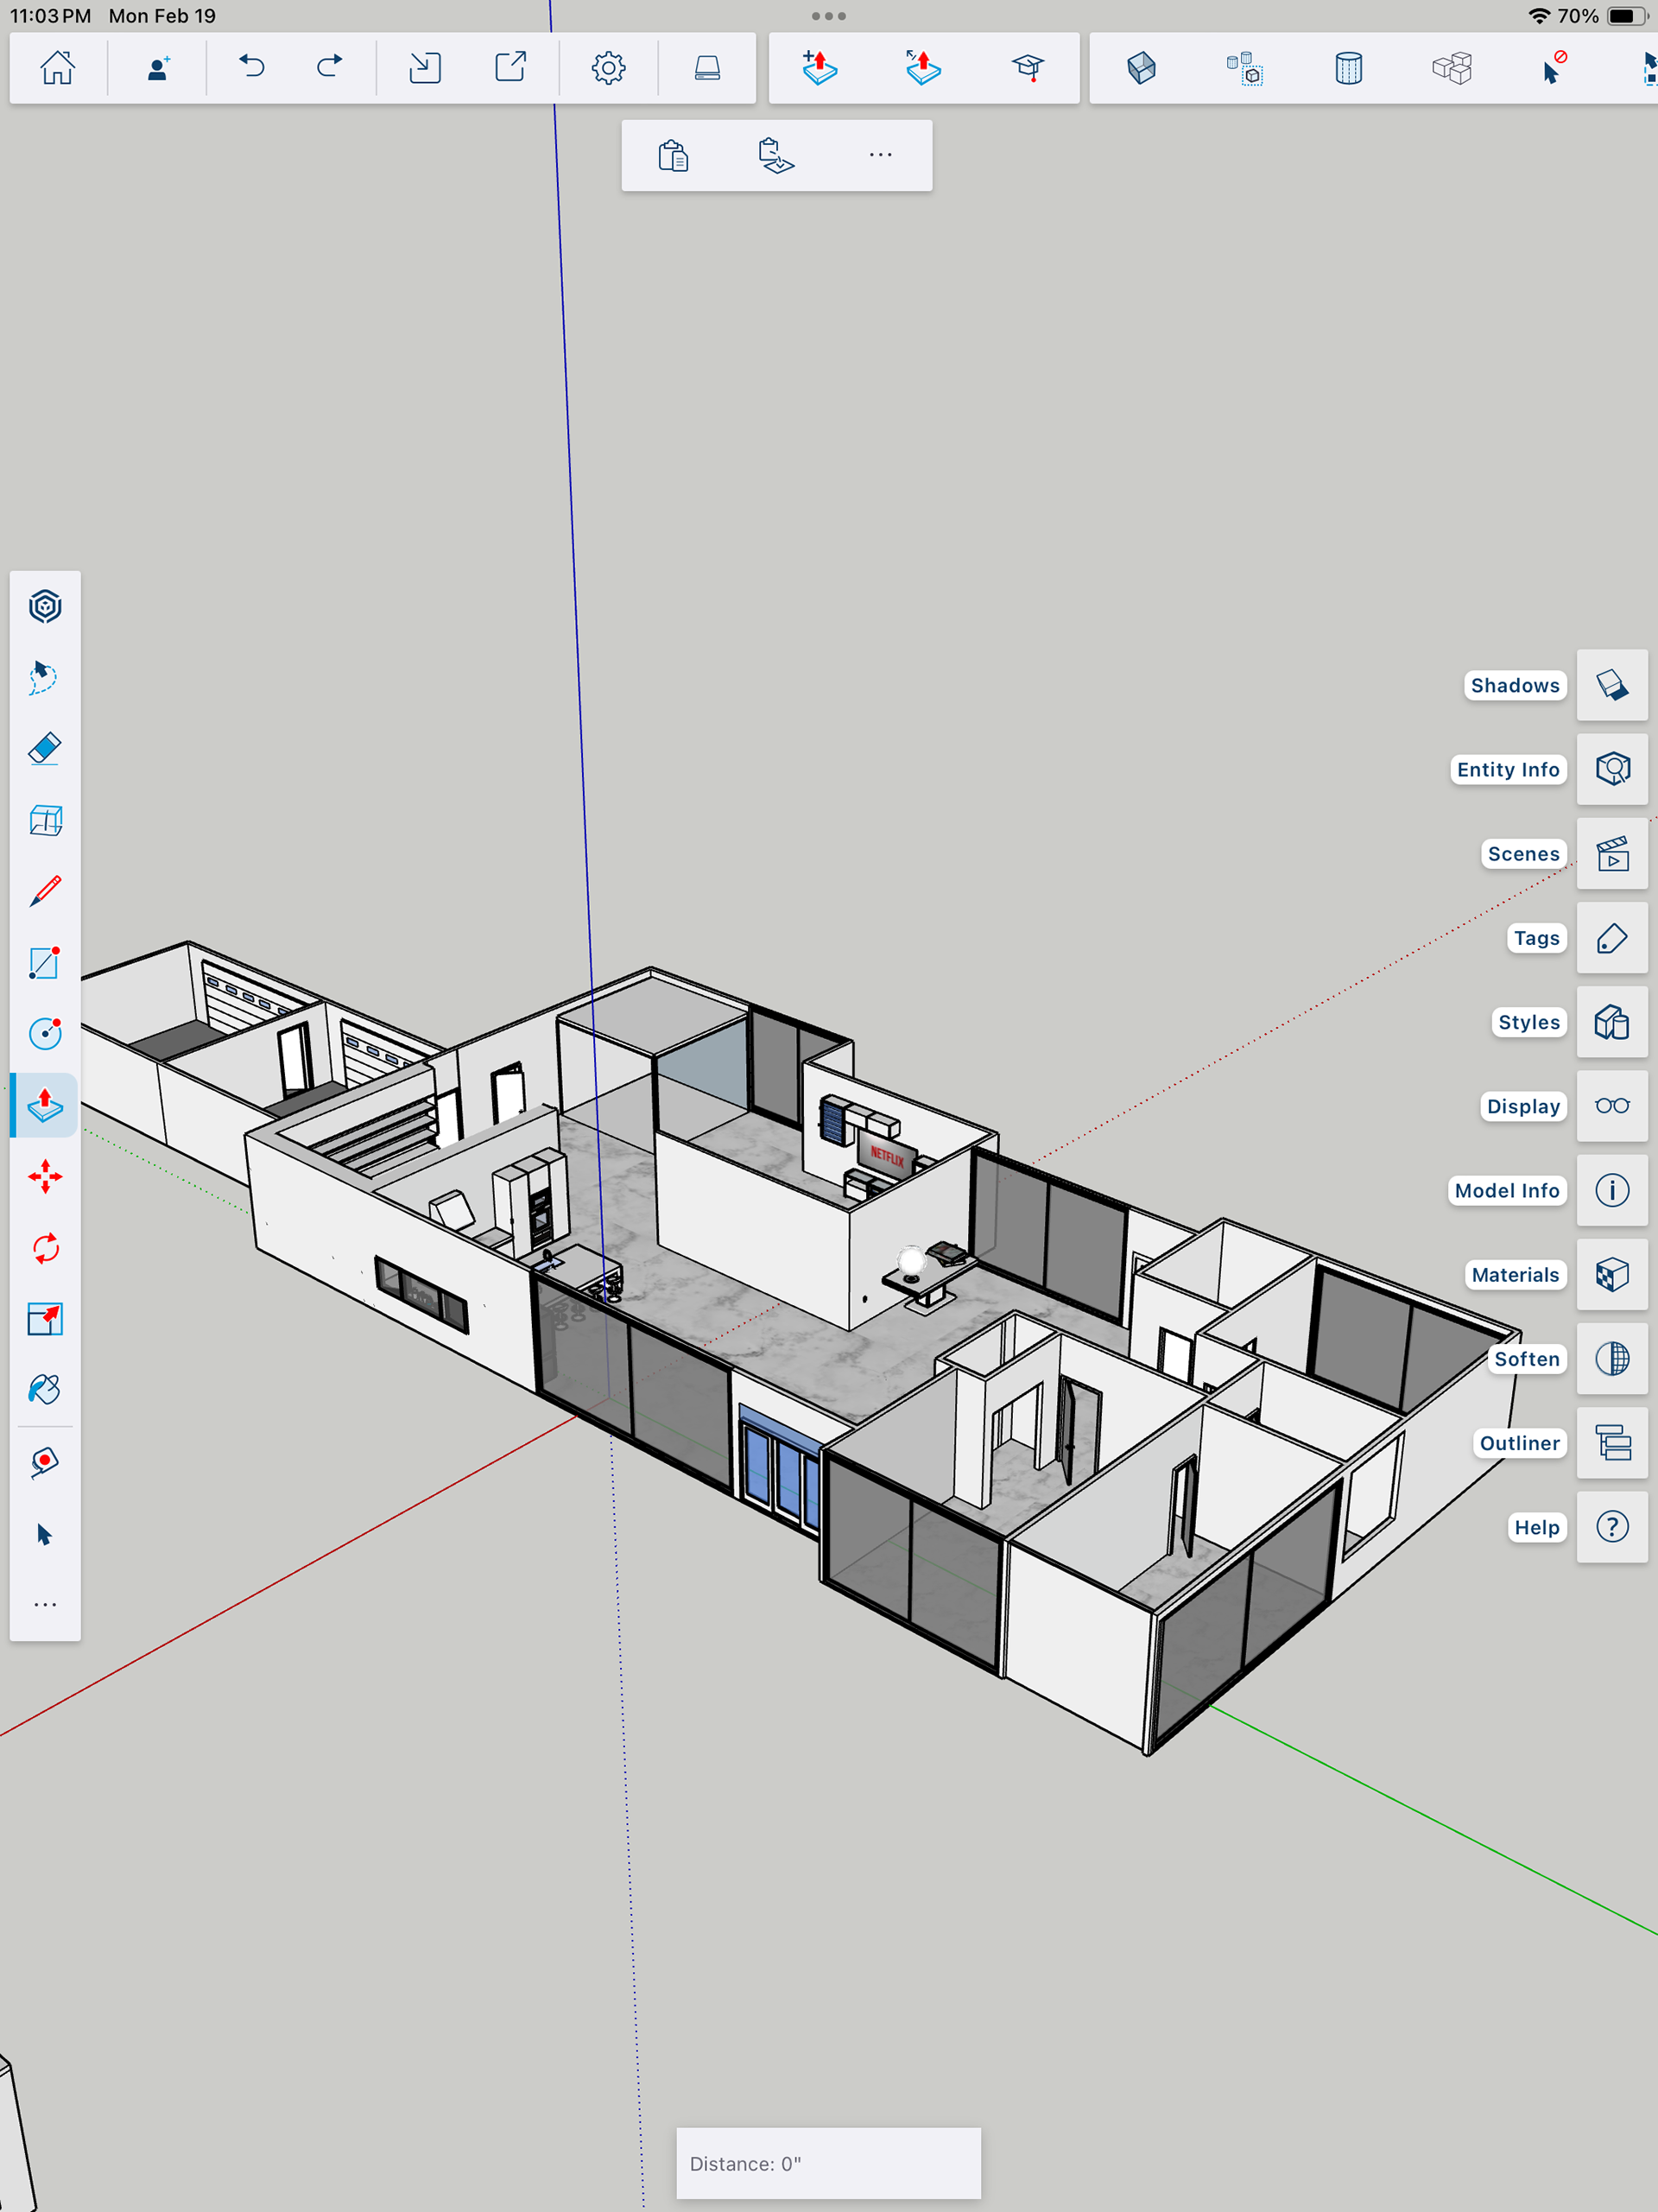
Task: Select the Lasso select tool
Action: [45, 677]
